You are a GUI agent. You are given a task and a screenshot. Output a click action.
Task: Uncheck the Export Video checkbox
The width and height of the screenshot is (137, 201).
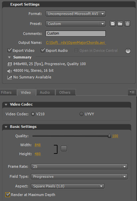pyautogui.click(x=9, y=50)
